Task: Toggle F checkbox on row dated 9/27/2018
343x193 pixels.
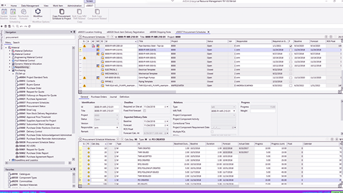Action: click(290, 54)
